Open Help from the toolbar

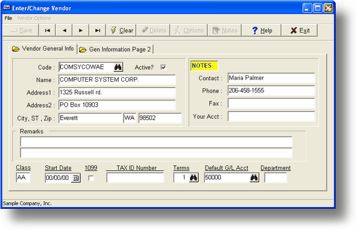click(x=262, y=30)
